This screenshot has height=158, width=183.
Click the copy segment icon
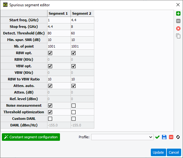pos(178,36)
